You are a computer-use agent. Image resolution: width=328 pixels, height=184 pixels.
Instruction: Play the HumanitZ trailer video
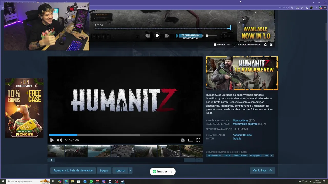pyautogui.click(x=52, y=140)
